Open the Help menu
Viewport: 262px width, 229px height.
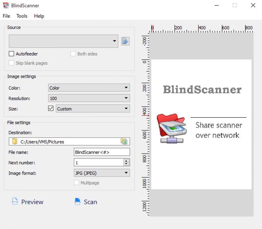(39, 16)
